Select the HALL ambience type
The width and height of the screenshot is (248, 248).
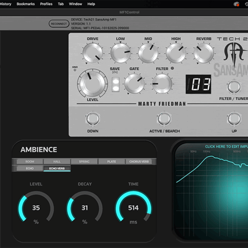tap(56, 162)
